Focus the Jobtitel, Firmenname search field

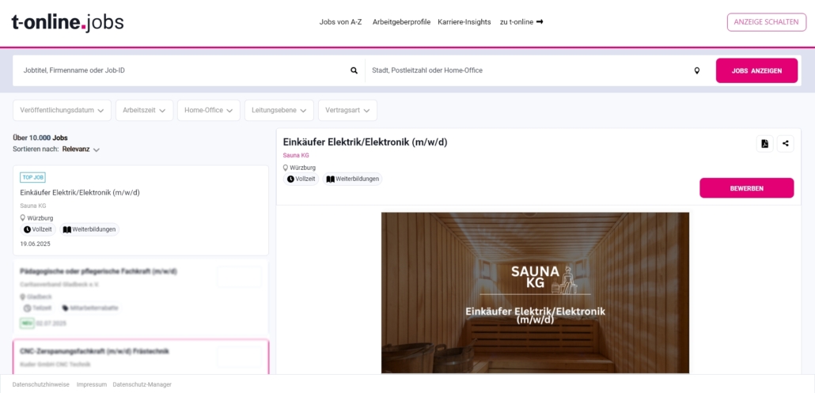[184, 70]
